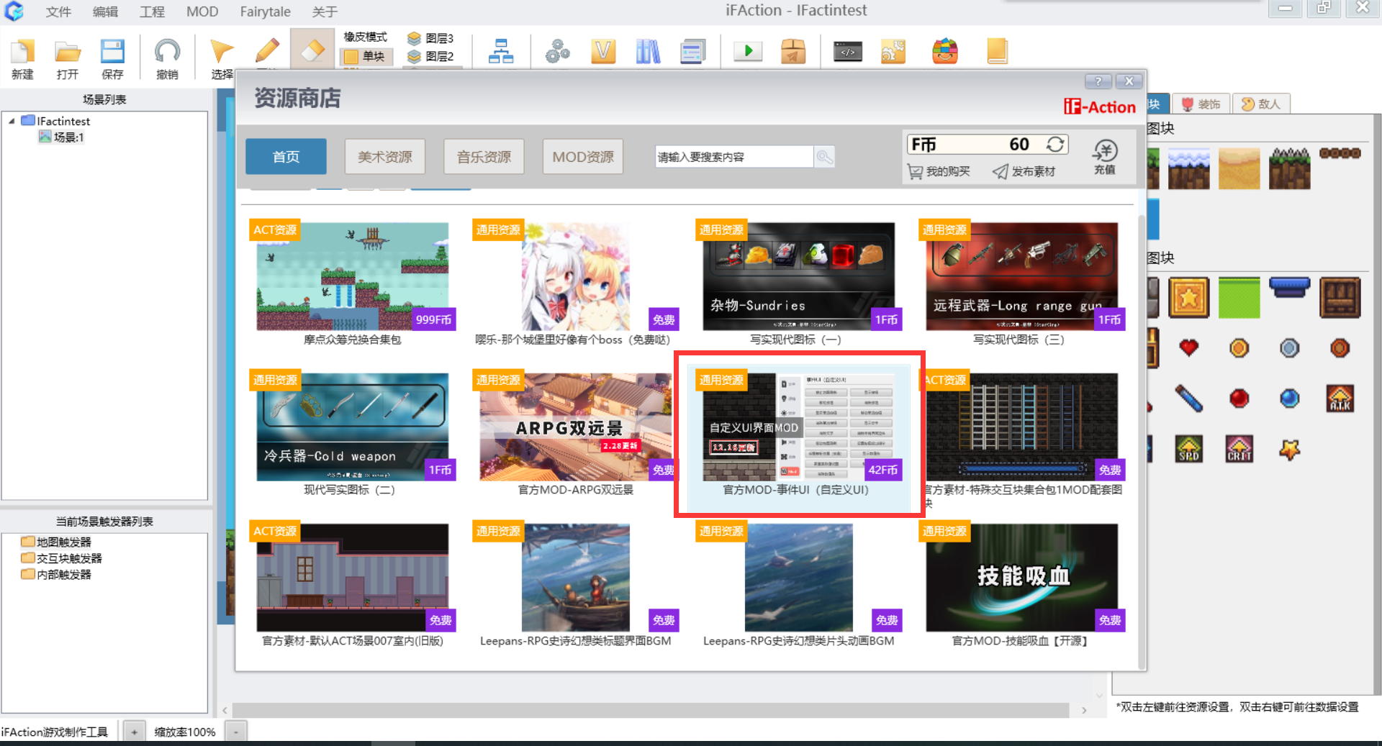Click the 保存 (Save) floppy icon

tap(112, 58)
